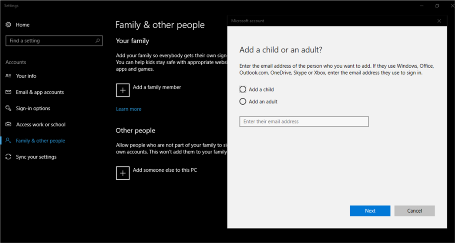The height and width of the screenshot is (243, 455).
Task: Click the Add a child or an adult? heading
Action: tap(281, 50)
